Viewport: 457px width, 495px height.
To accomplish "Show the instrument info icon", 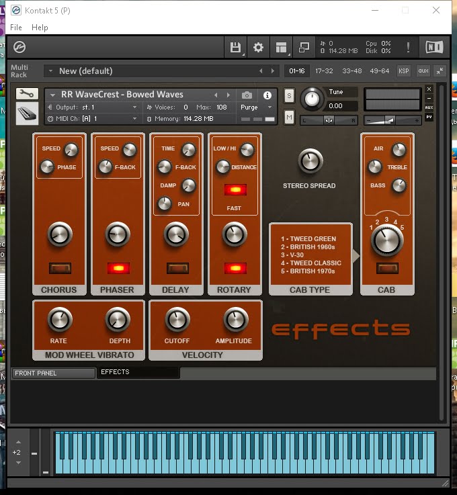I will point(267,95).
